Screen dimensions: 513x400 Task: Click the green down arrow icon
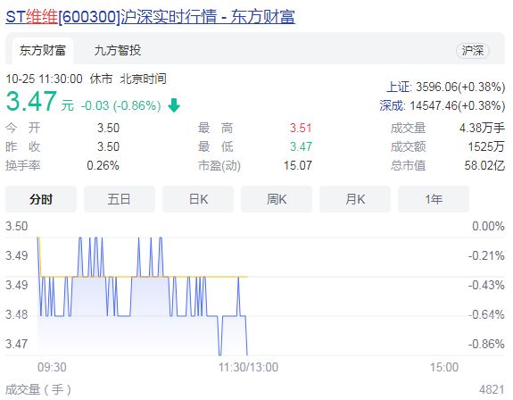(174, 105)
